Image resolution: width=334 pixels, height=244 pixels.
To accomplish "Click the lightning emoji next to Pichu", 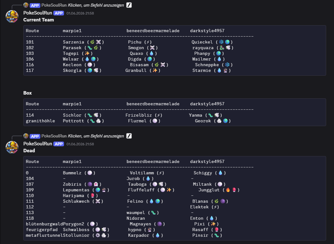I will pyautogui.click(x=148, y=42).
